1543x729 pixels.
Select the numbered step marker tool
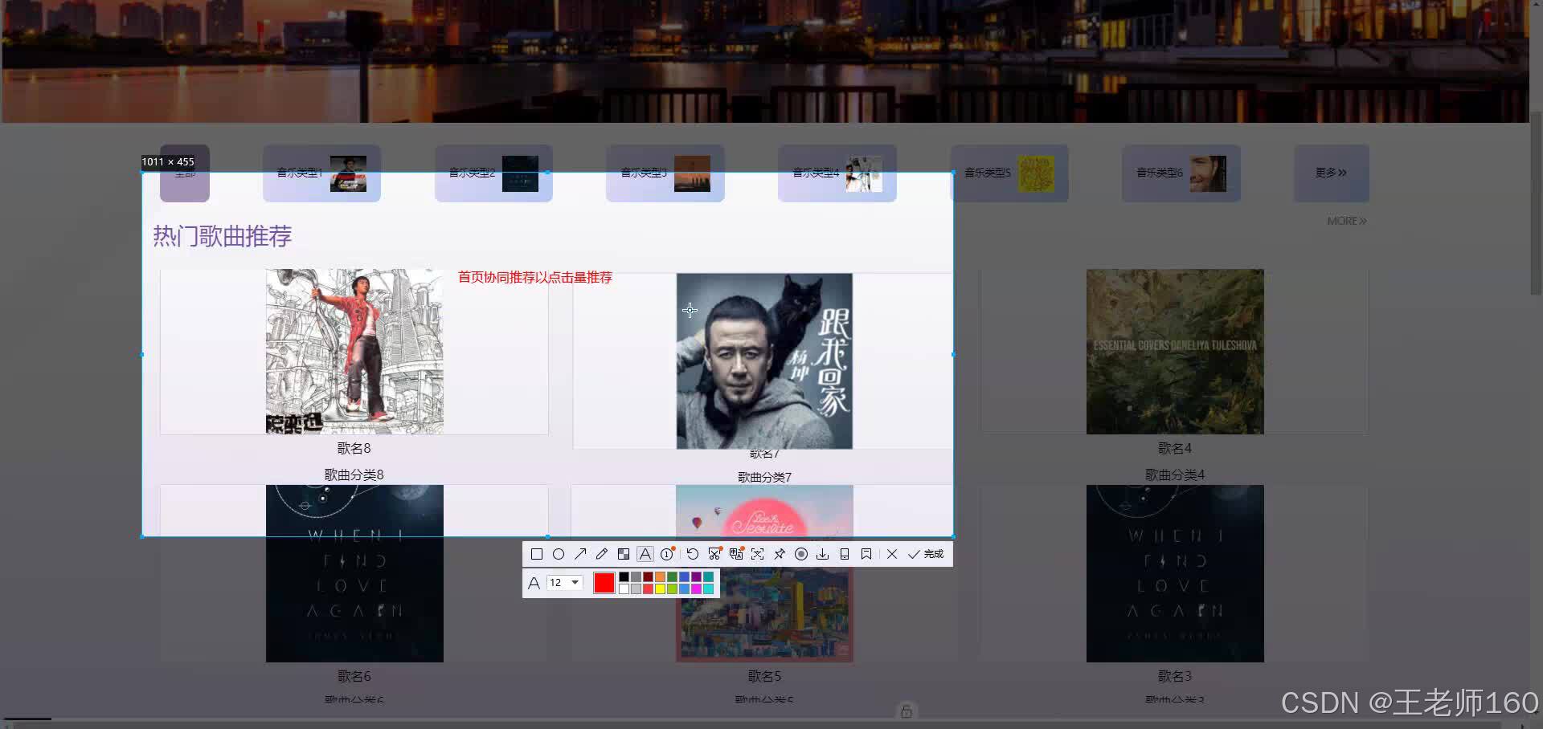point(667,554)
